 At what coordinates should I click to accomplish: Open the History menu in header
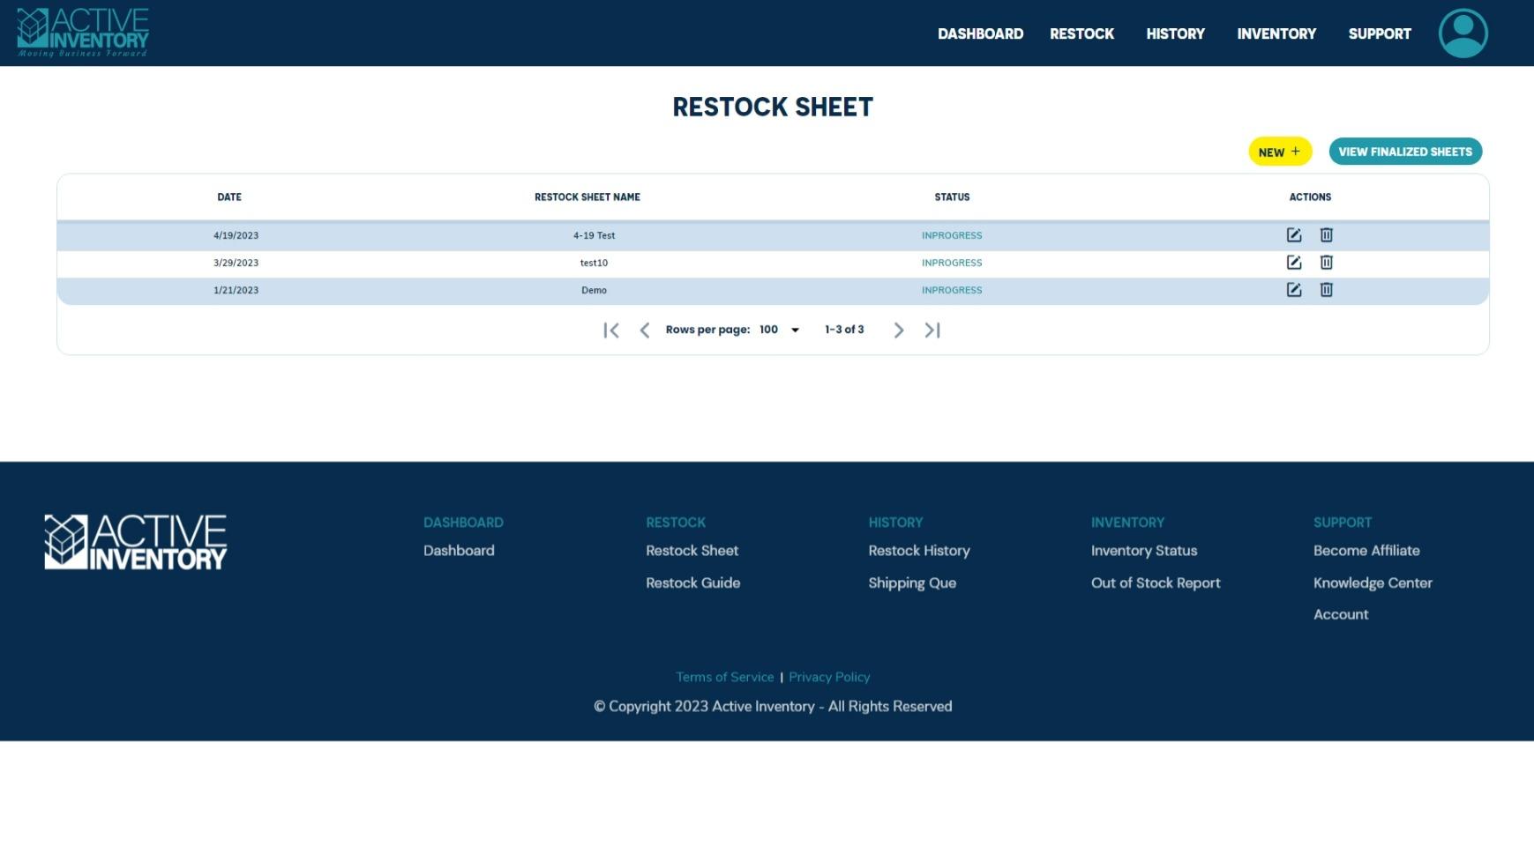[1175, 33]
